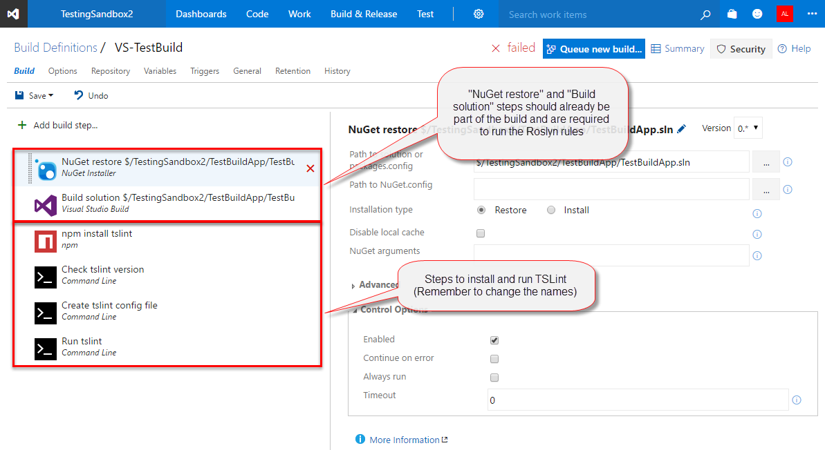Open the Save dropdown arrow
The width and height of the screenshot is (825, 450).
tap(50, 96)
